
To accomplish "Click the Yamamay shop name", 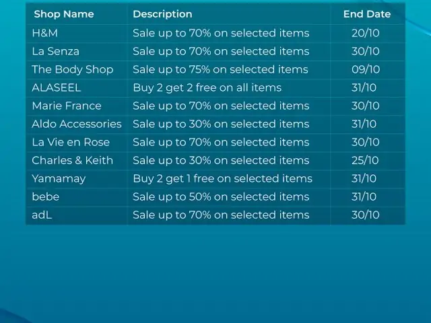I will tap(59, 179).
